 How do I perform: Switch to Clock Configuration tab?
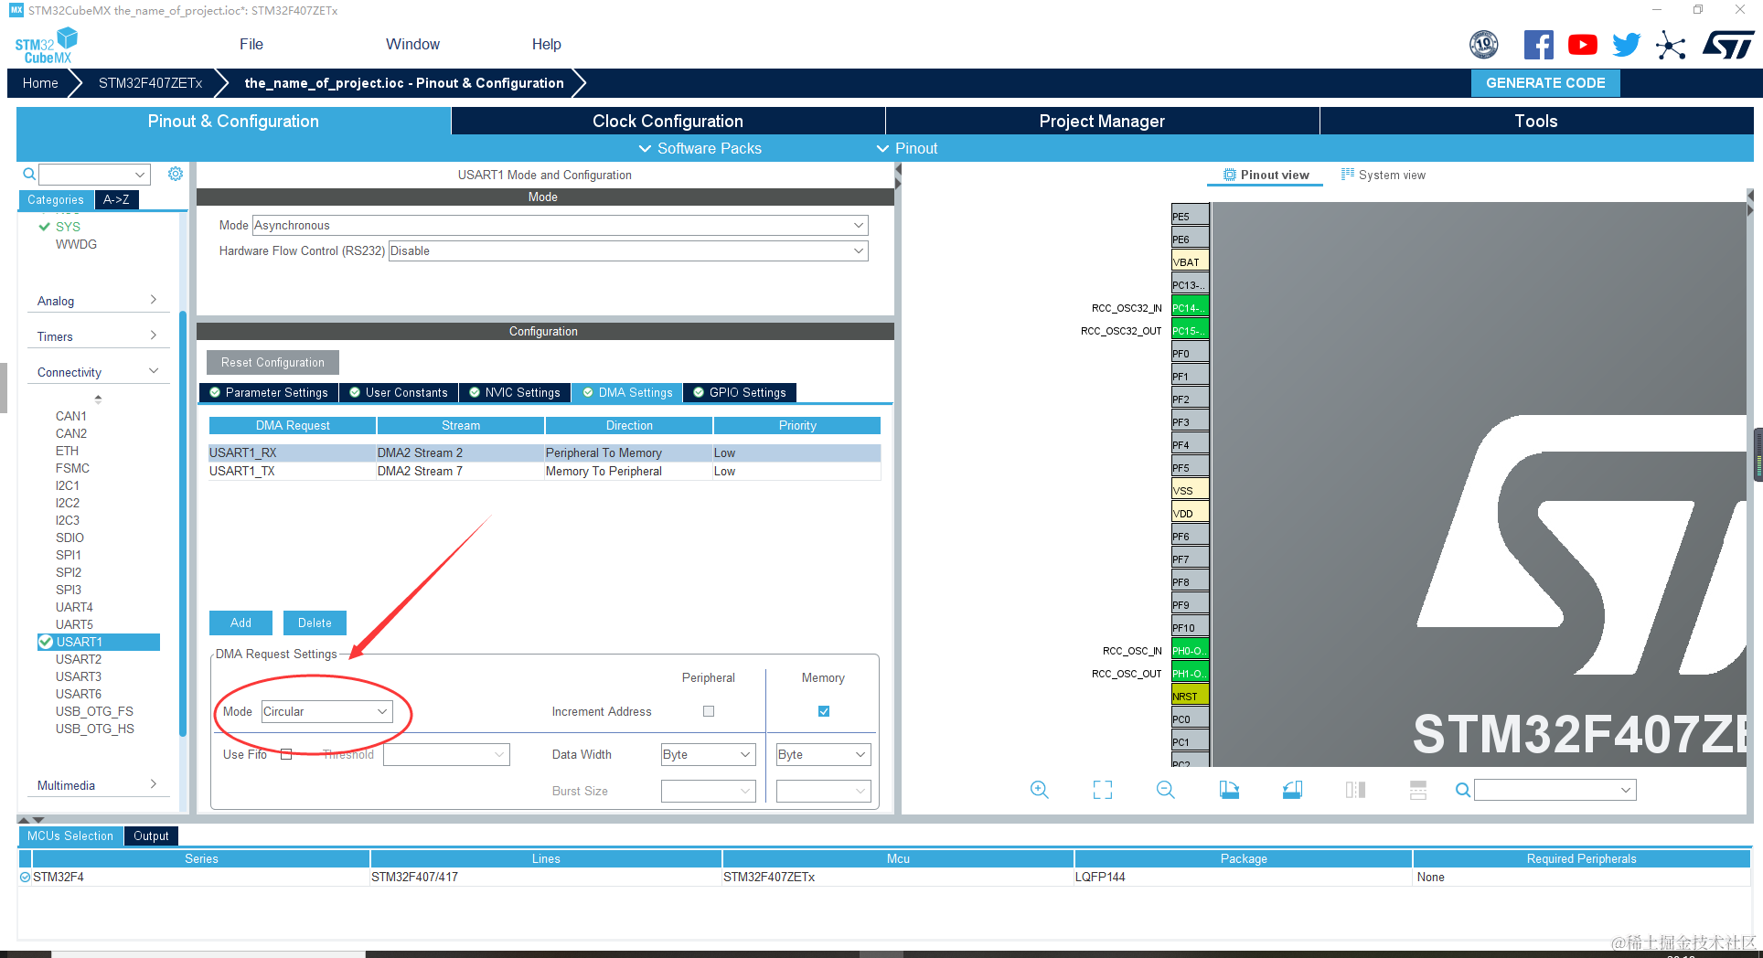click(668, 121)
